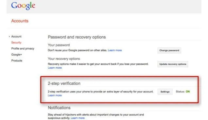Select Security in the sidebar

pyautogui.click(x=16, y=43)
